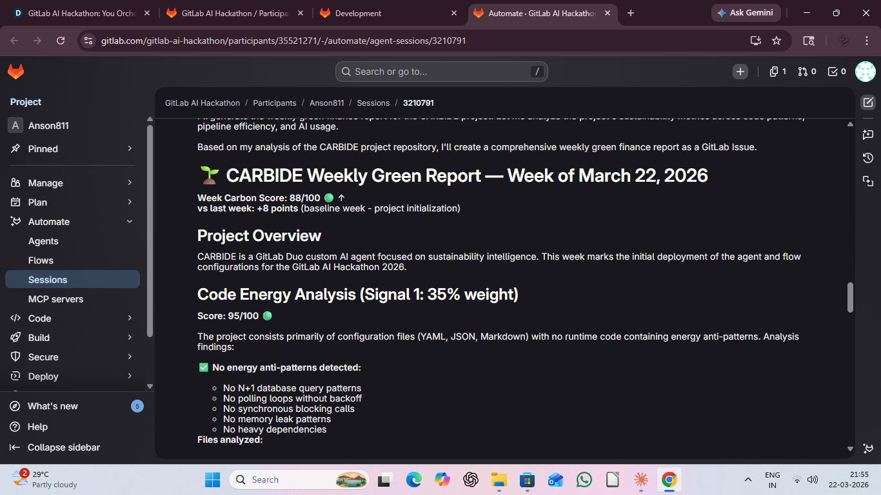The image size is (881, 495).
Task: Bookmark this page with star icon
Action: coord(777,41)
